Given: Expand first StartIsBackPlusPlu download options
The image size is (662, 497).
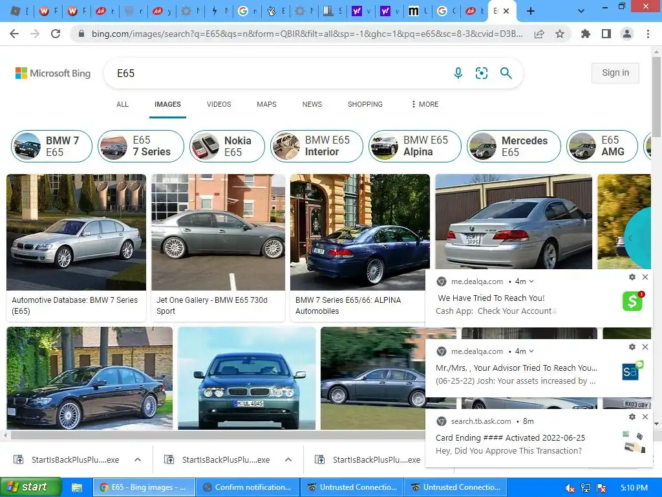Looking at the screenshot, I should tap(138, 459).
